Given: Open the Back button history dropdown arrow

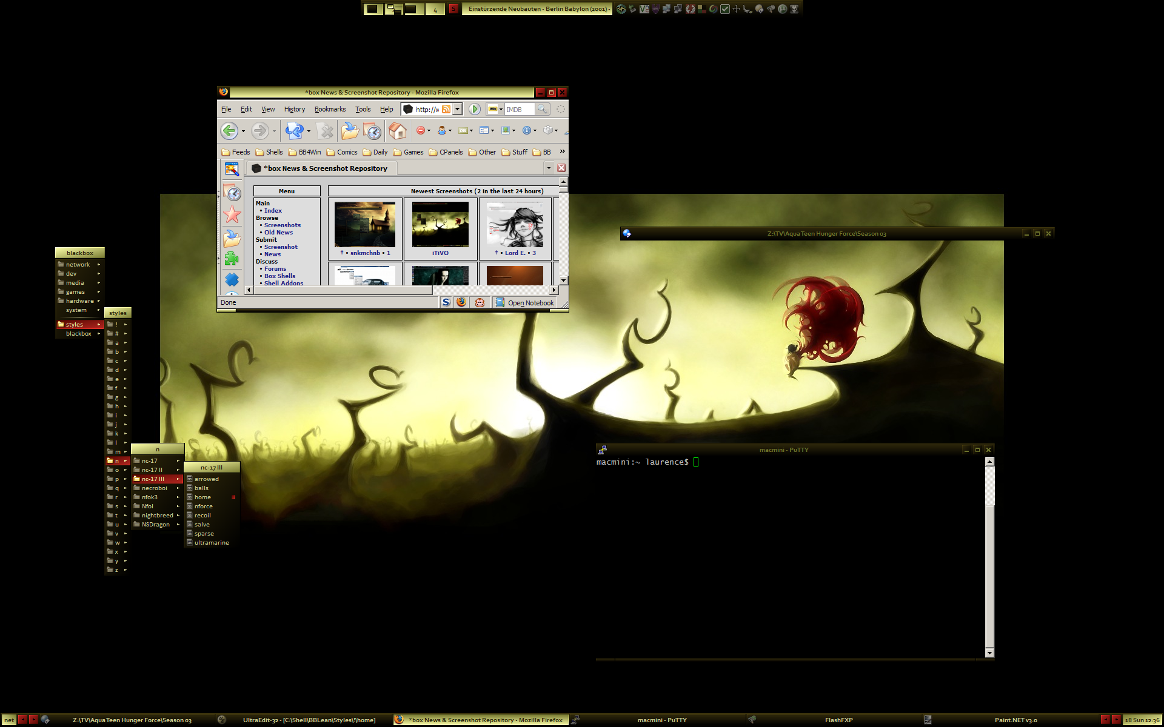Looking at the screenshot, I should (x=243, y=131).
